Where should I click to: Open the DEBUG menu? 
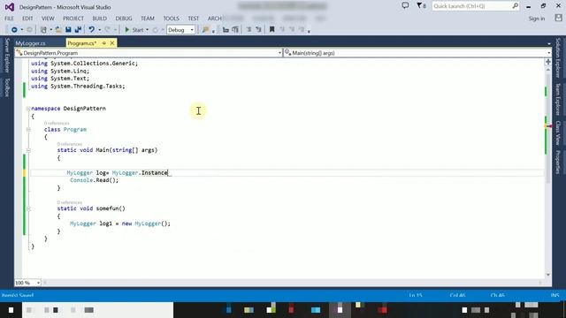point(124,19)
